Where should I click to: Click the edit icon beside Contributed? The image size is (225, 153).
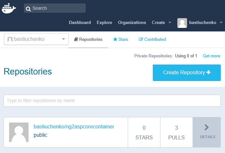141,39
